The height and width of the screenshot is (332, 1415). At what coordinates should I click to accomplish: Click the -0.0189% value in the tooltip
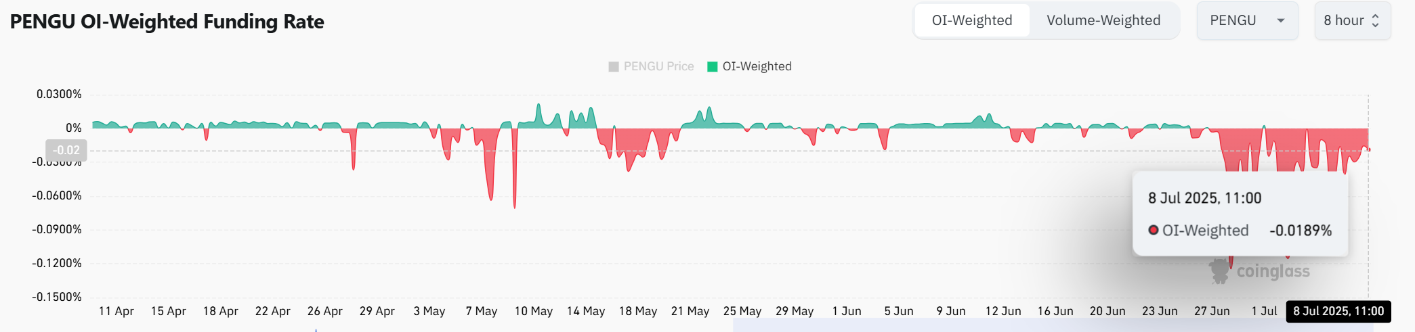[1300, 231]
